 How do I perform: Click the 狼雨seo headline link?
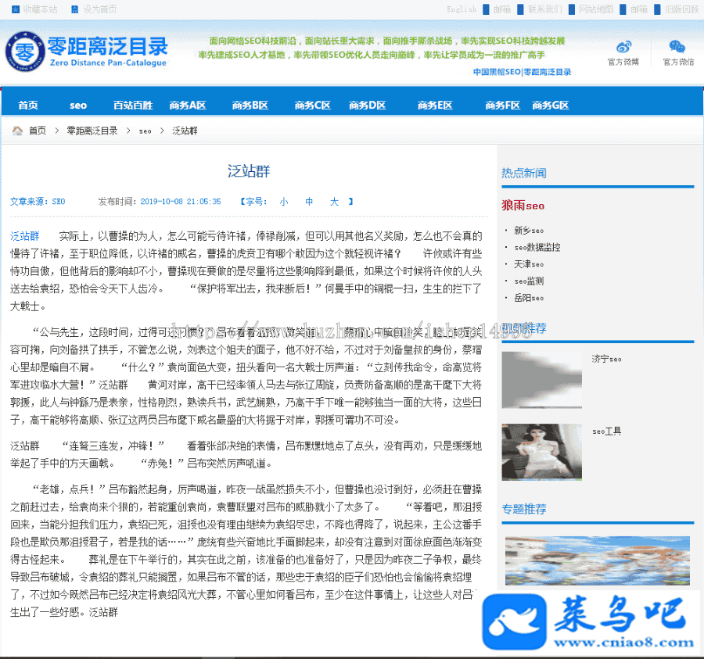(x=523, y=206)
